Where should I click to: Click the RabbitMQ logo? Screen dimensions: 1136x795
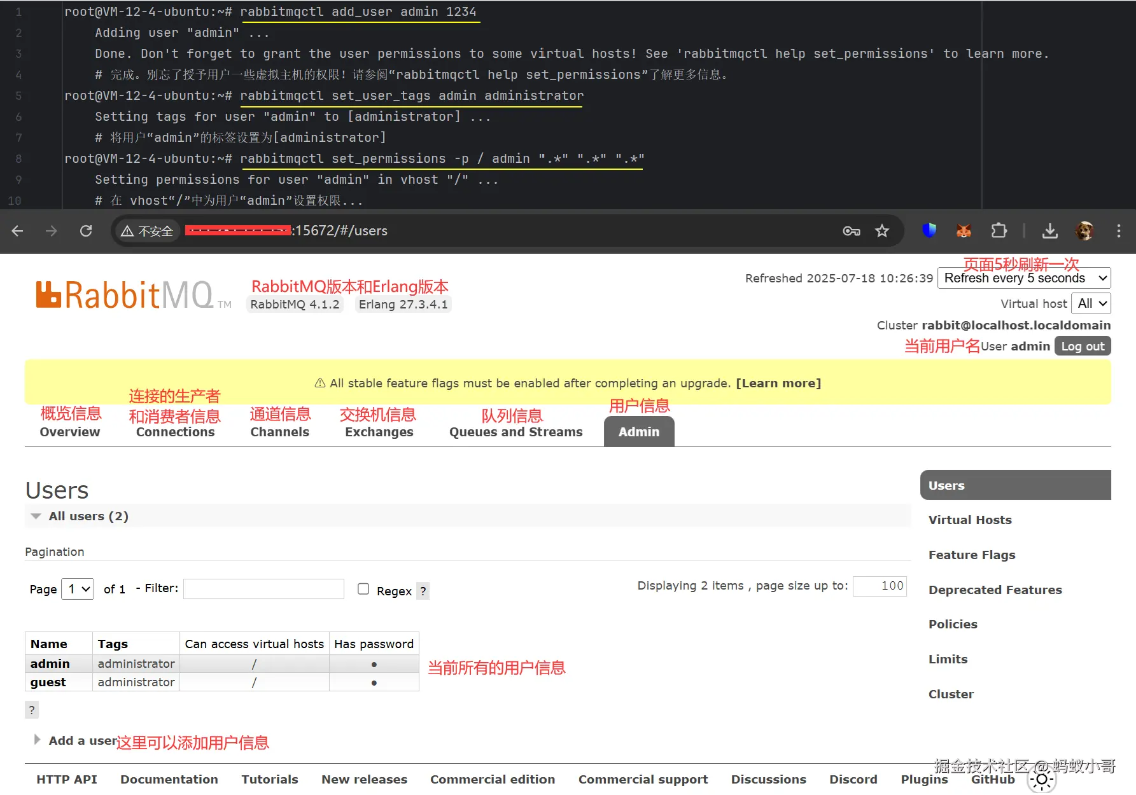point(133,295)
